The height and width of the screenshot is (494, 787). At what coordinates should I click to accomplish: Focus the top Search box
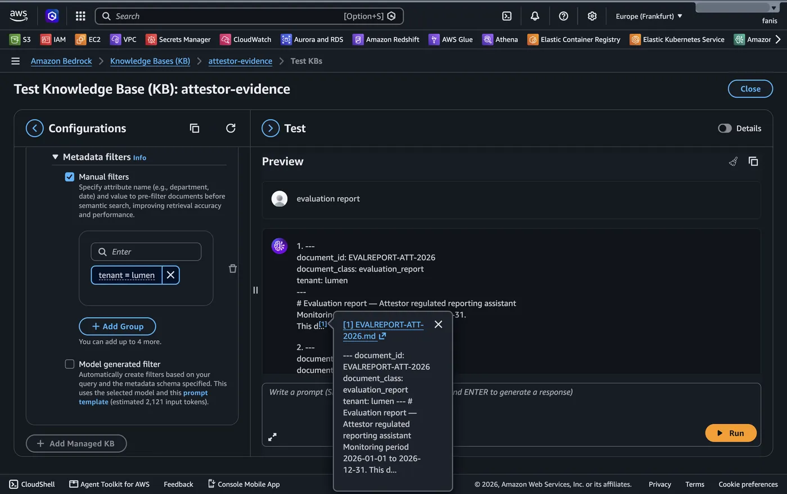point(250,16)
